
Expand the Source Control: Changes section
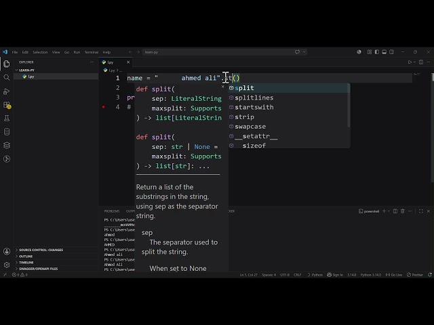(x=41, y=250)
